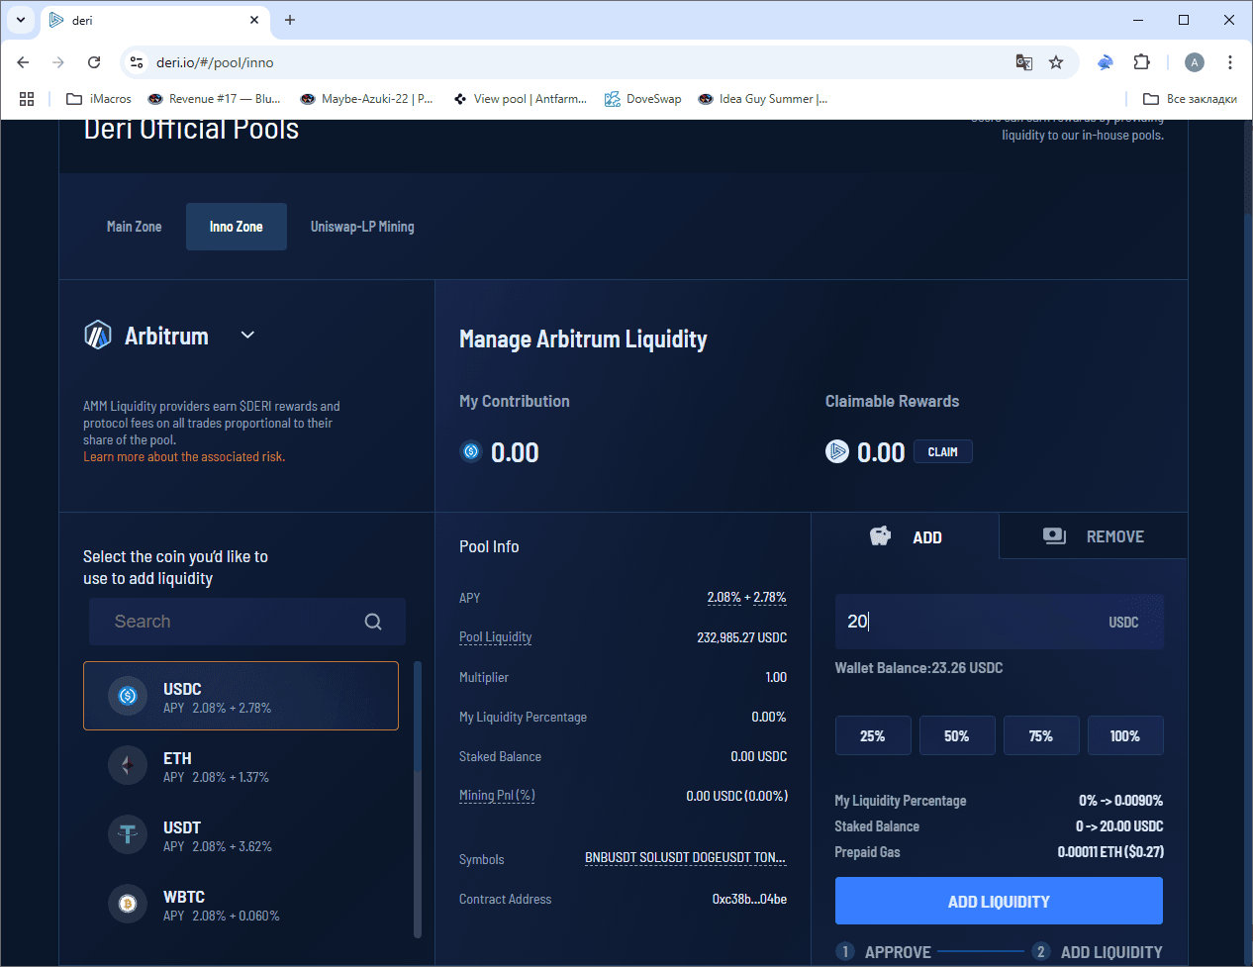Open a new browser tab
The height and width of the screenshot is (967, 1253).
click(x=290, y=20)
